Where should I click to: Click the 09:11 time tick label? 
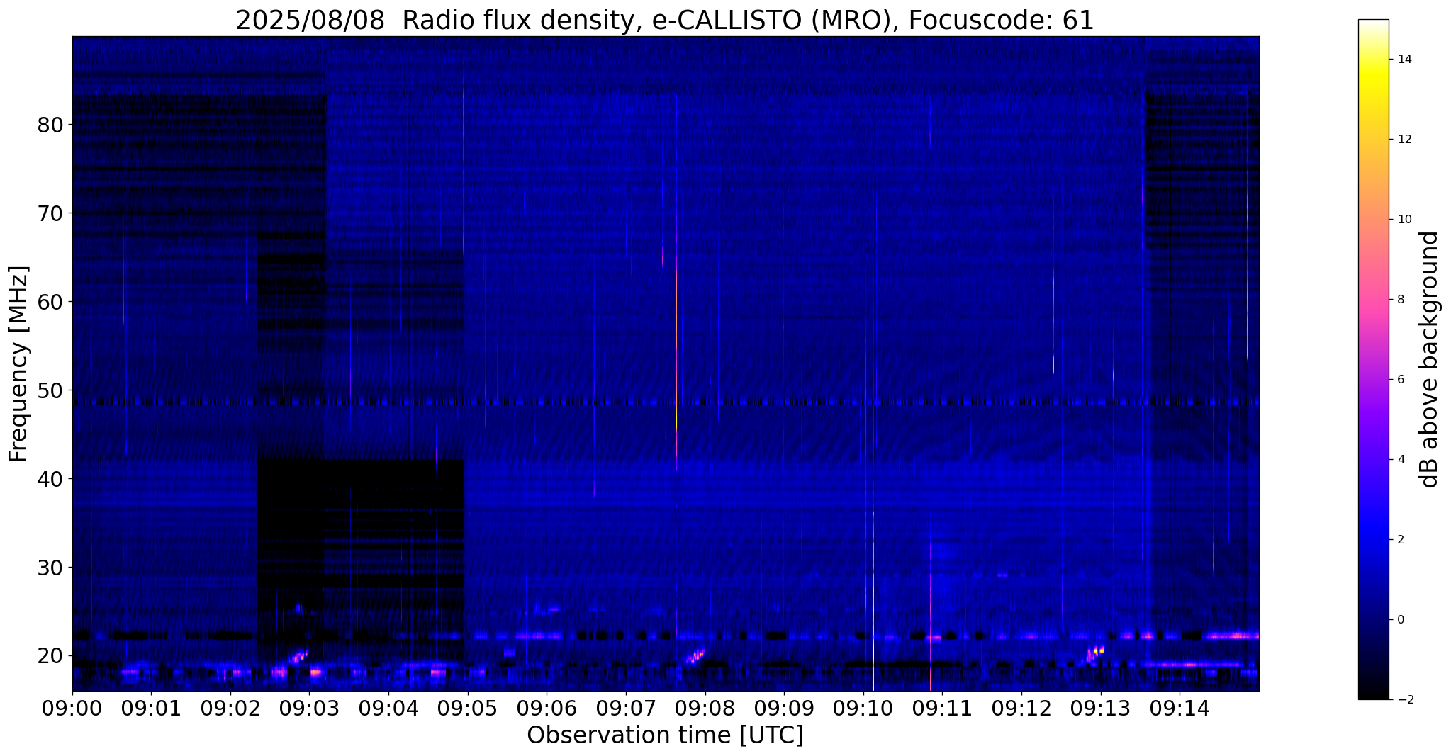pos(941,709)
